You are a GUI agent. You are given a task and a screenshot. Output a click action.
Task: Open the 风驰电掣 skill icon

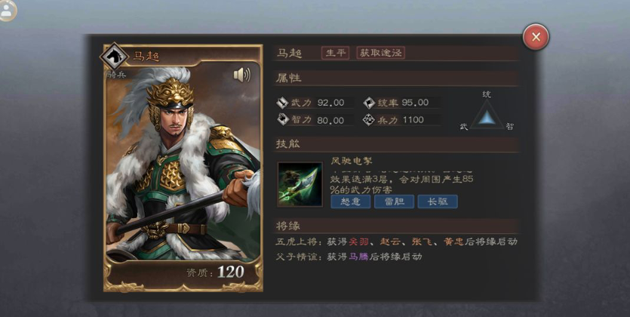300,184
